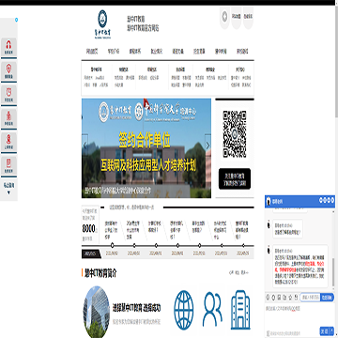Show previous banner slide with left arrow

pos(84,146)
